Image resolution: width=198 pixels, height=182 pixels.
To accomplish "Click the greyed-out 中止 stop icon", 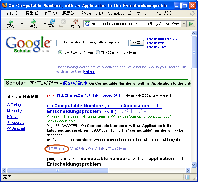I will (x=63, y=22).
